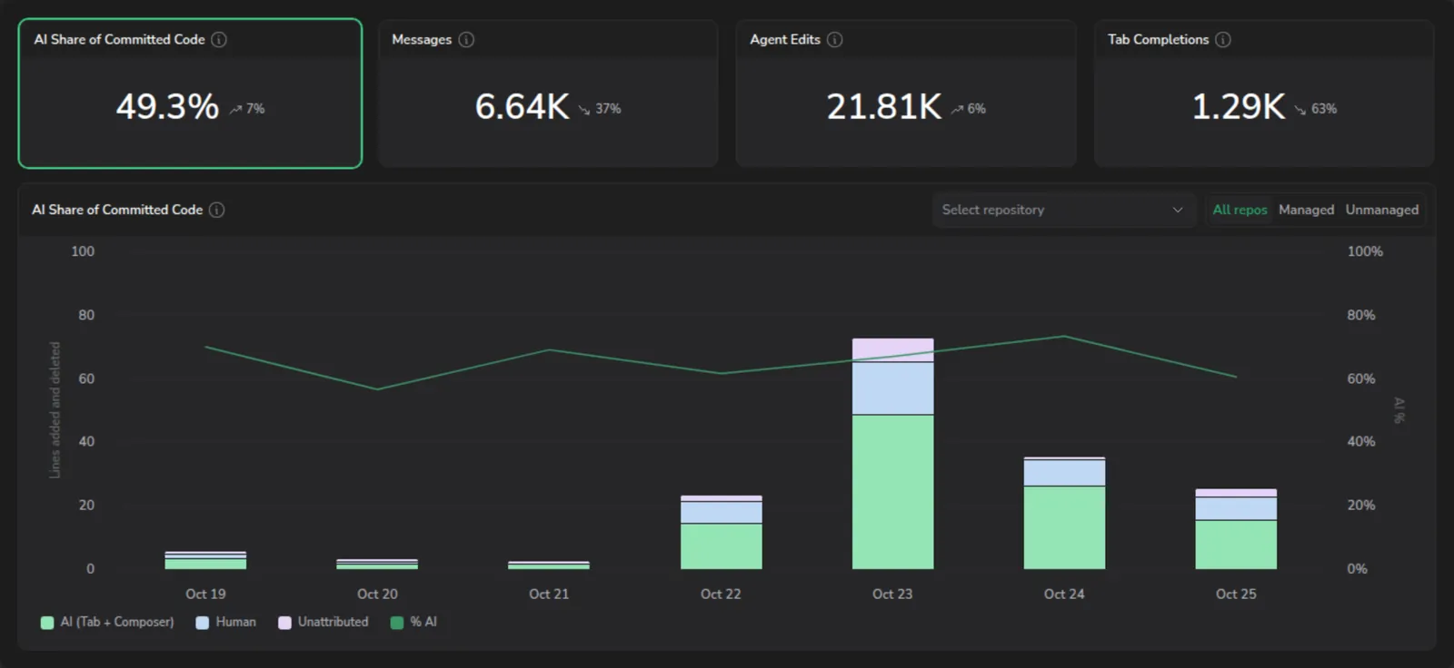
Task: Click the upward trend arrow beside 7%
Action: [x=235, y=109]
